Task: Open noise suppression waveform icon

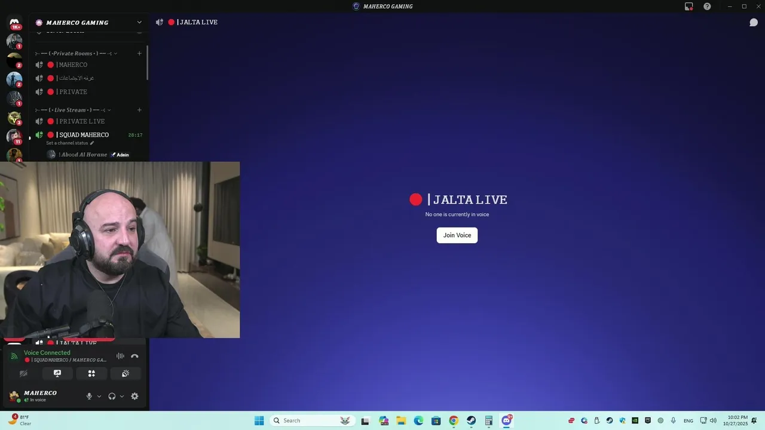Action: [120, 356]
